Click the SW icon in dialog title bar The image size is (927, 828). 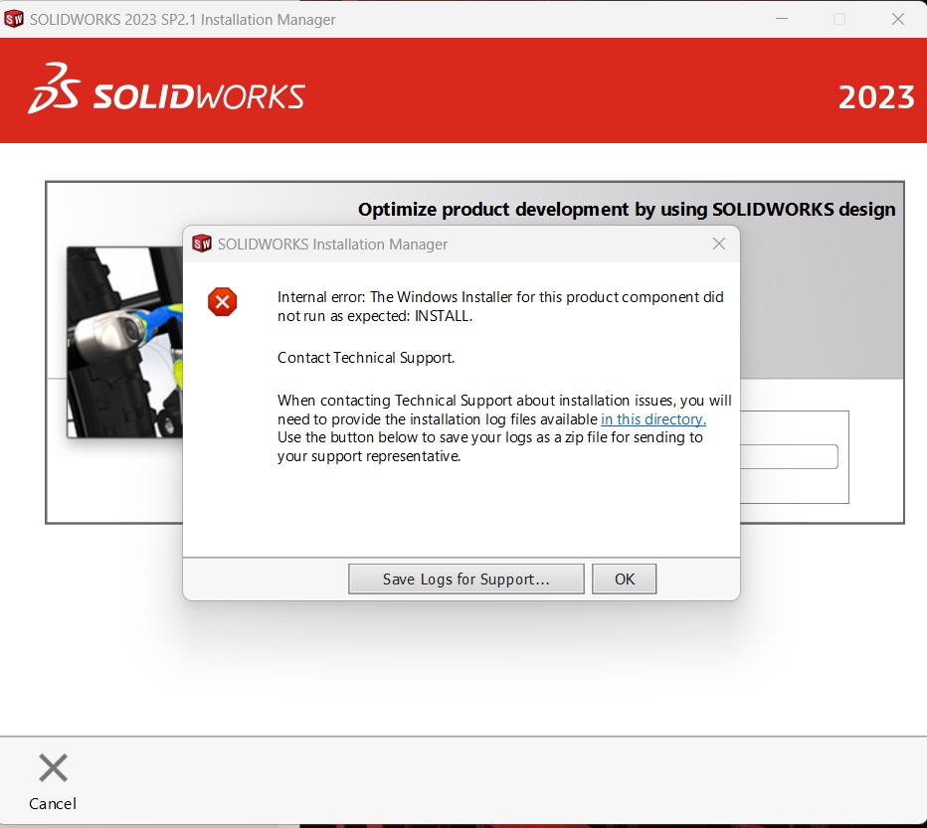pos(202,244)
